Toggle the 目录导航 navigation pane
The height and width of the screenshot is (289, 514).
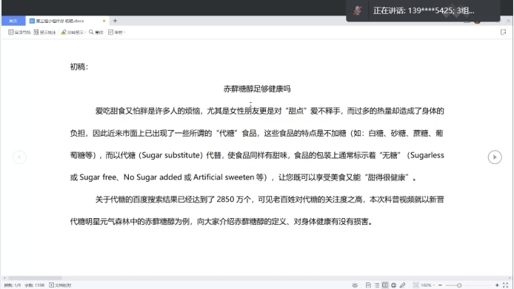tap(19, 32)
